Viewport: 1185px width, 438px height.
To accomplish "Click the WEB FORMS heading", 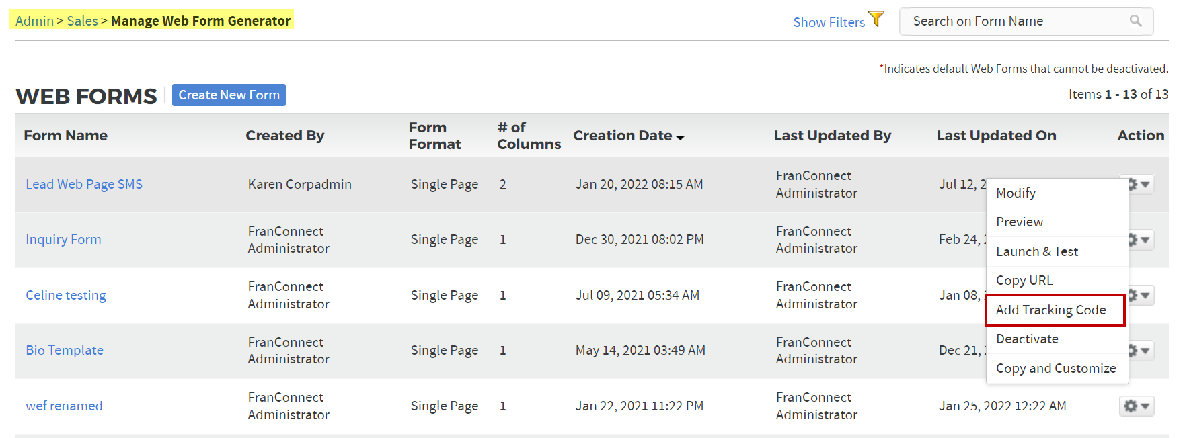I will click(x=86, y=96).
